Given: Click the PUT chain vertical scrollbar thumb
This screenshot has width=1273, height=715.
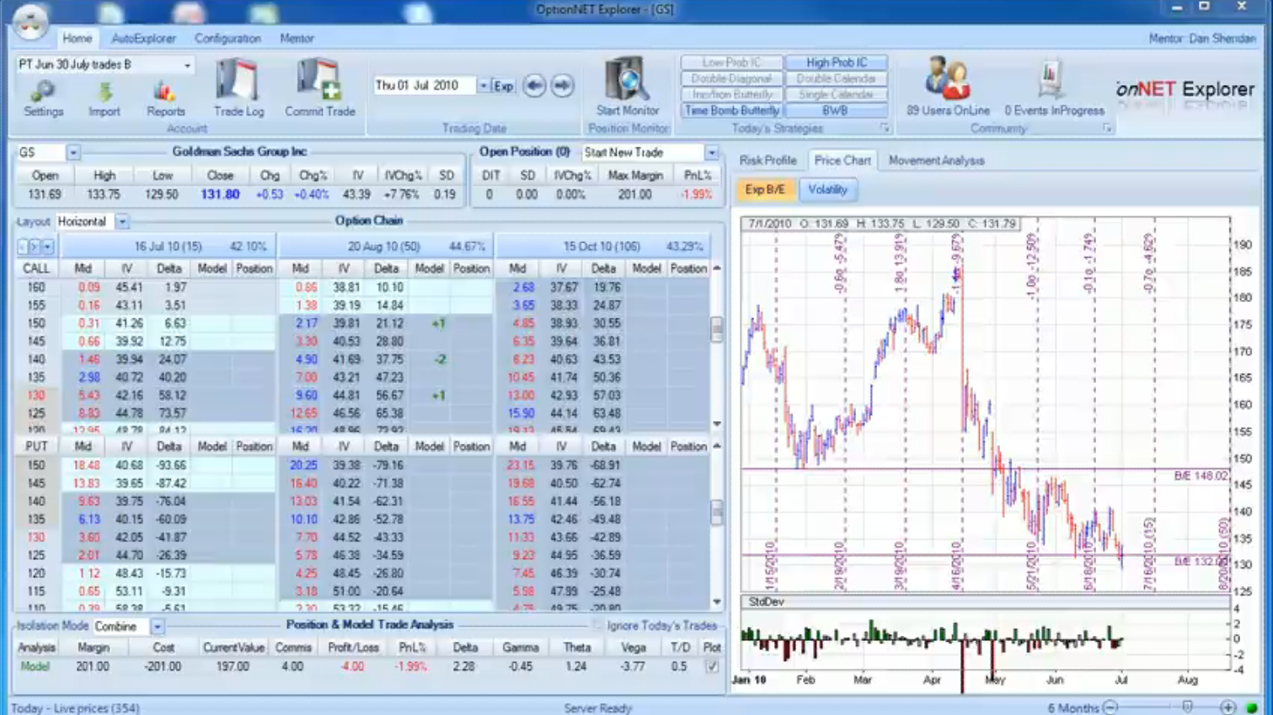Looking at the screenshot, I should 717,512.
